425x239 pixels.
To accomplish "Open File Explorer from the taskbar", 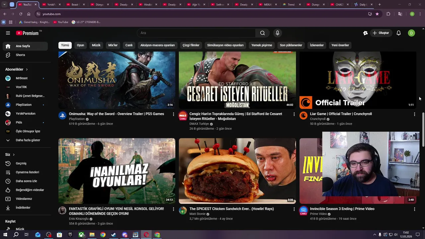I will [x=92, y=235].
